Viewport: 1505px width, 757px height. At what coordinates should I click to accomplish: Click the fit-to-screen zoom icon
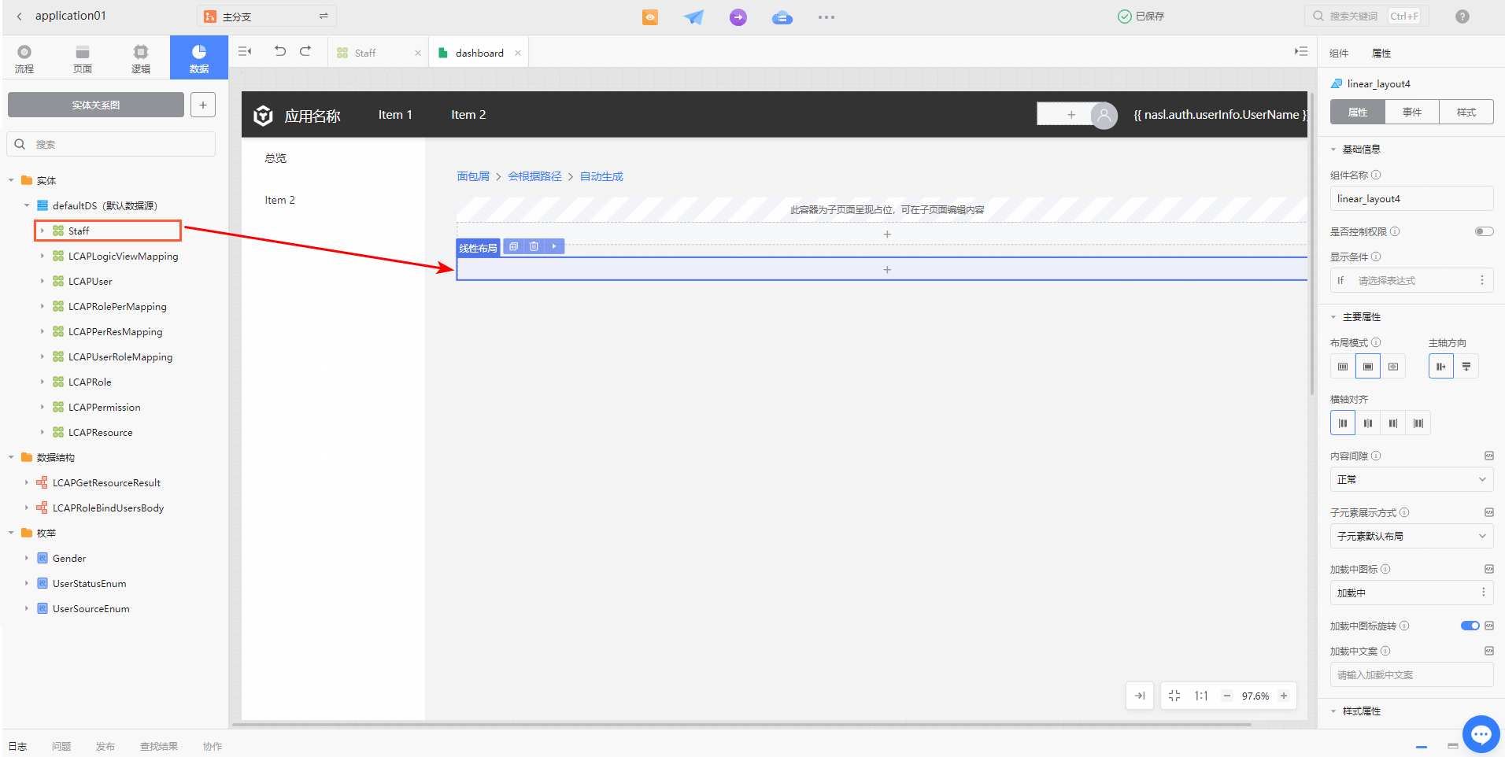pos(1174,696)
